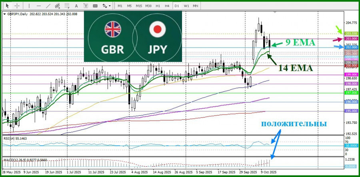Pick the Text tool marked A
Viewport: 360px width, 177px height.
click(x=76, y=6)
